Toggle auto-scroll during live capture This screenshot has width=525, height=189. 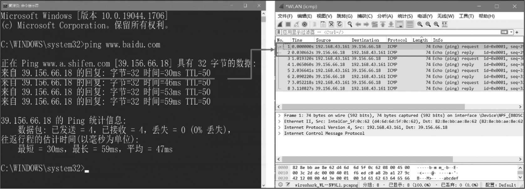pyautogui.click(x=399, y=24)
